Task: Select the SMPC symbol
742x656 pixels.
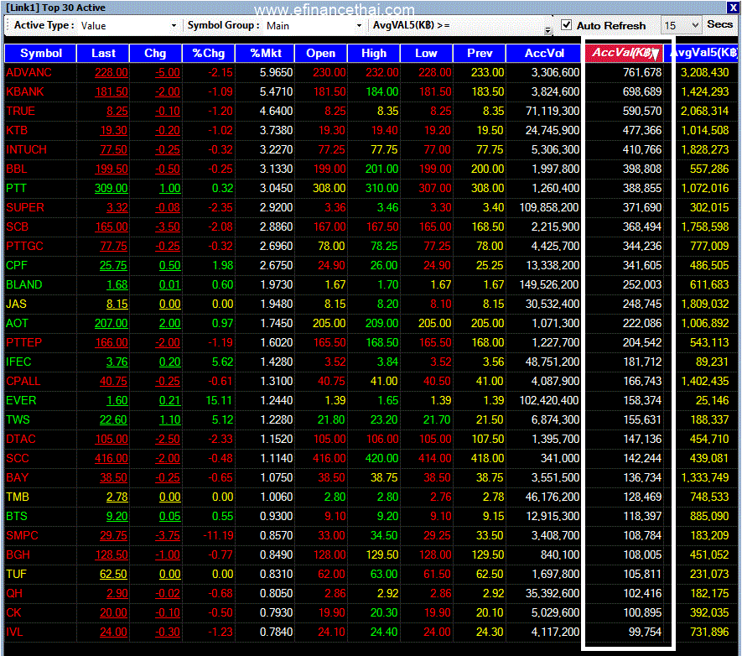Action: click(23, 535)
